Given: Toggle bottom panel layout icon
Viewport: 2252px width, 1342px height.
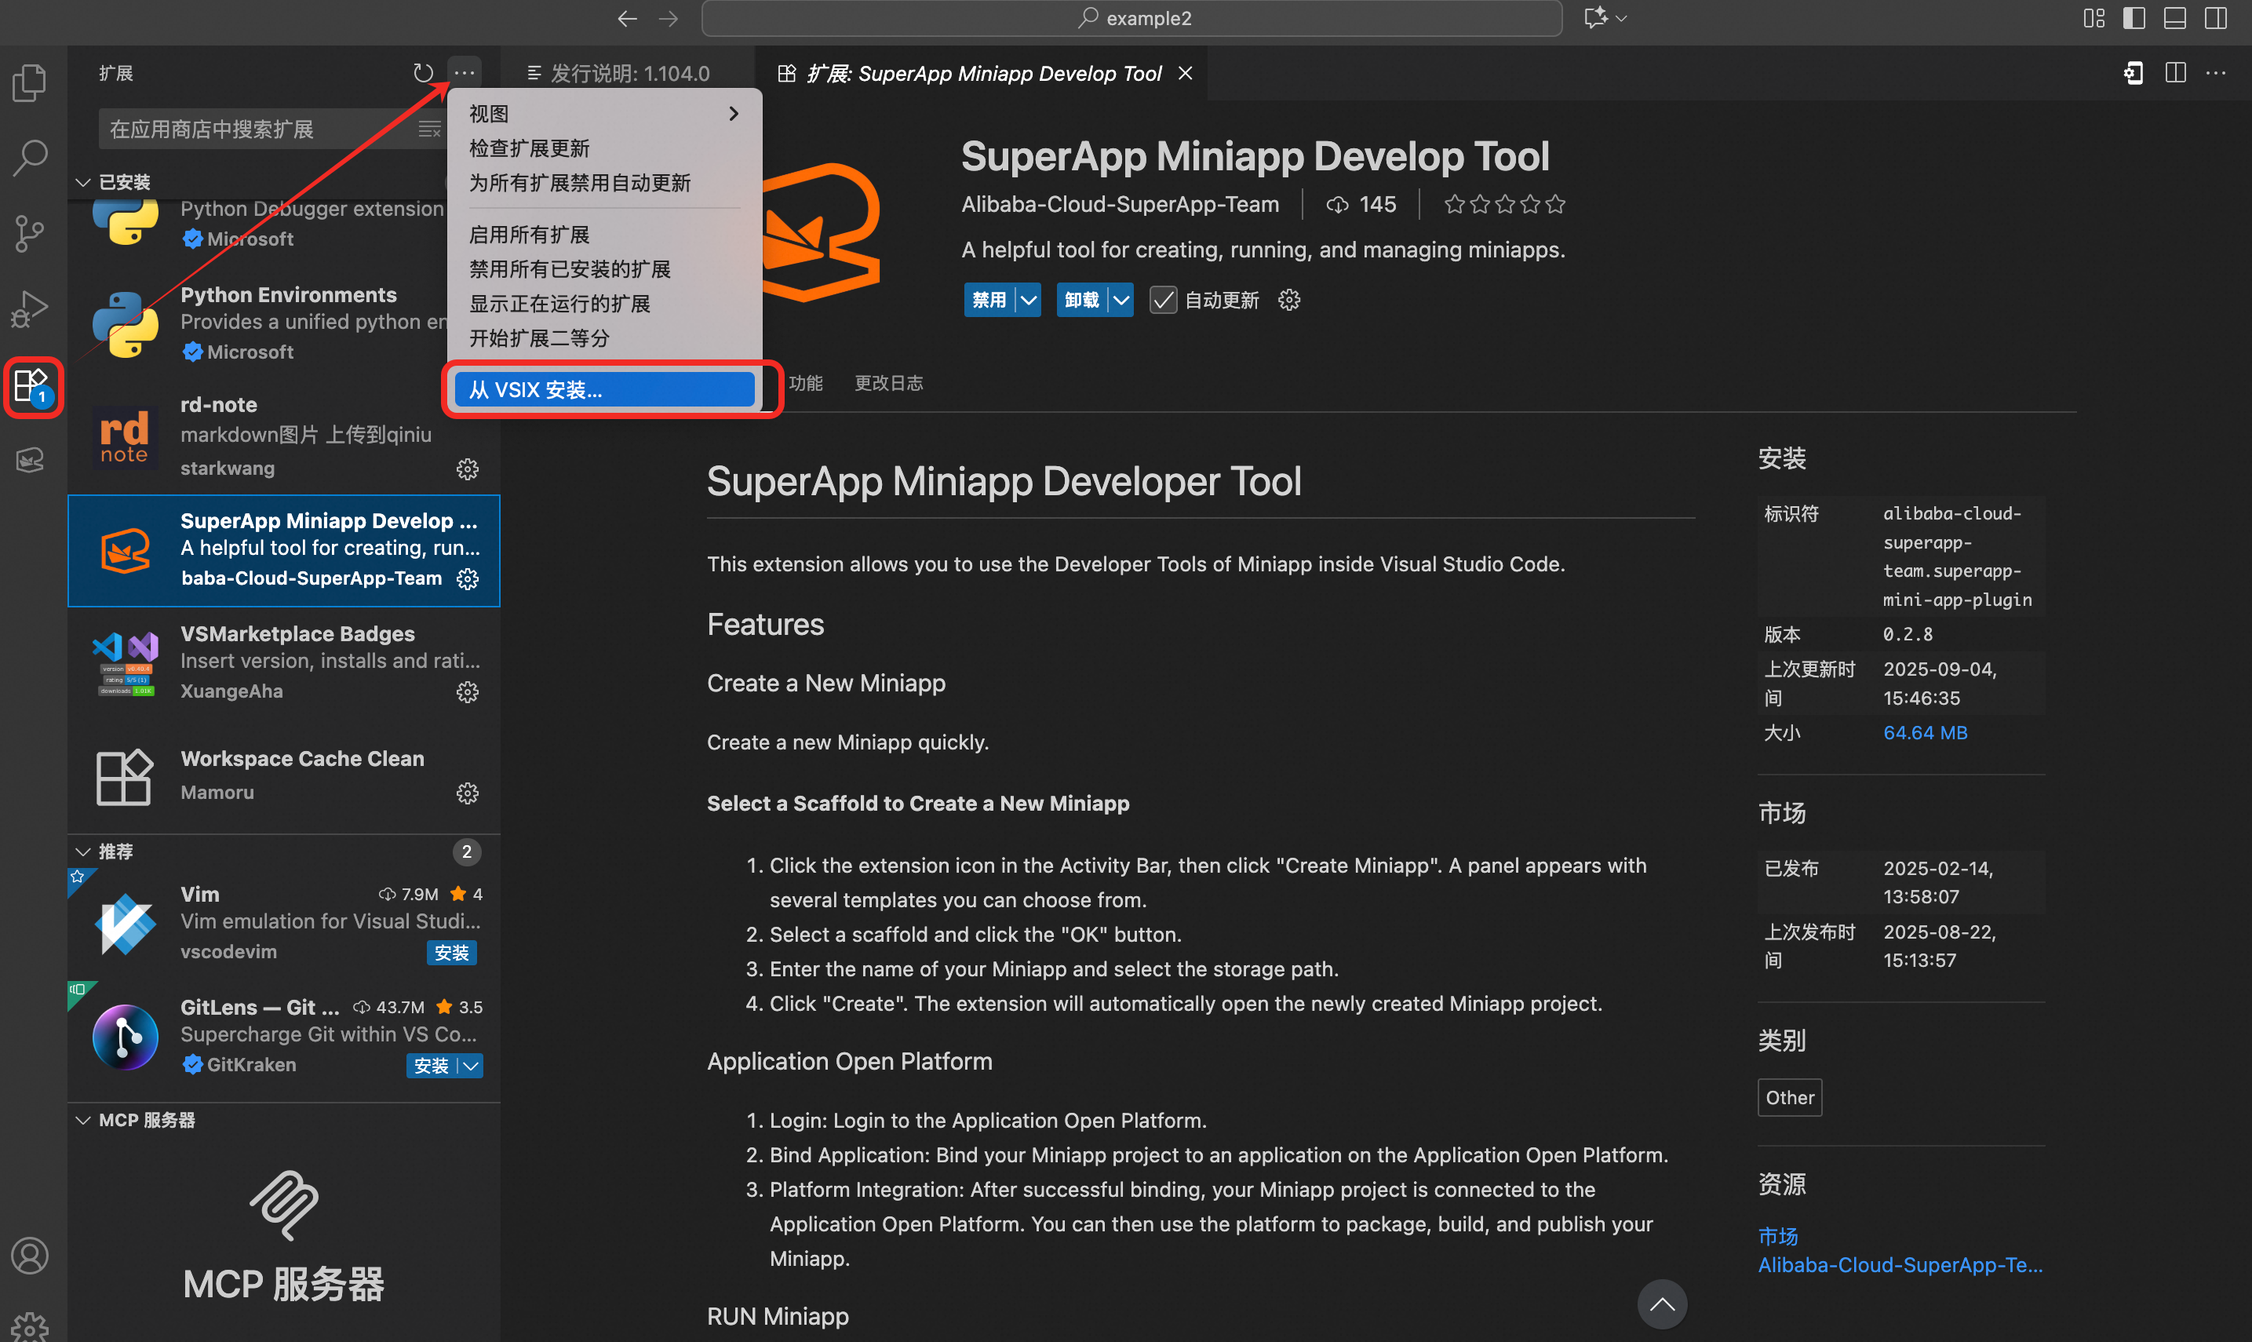Looking at the screenshot, I should (x=2175, y=18).
